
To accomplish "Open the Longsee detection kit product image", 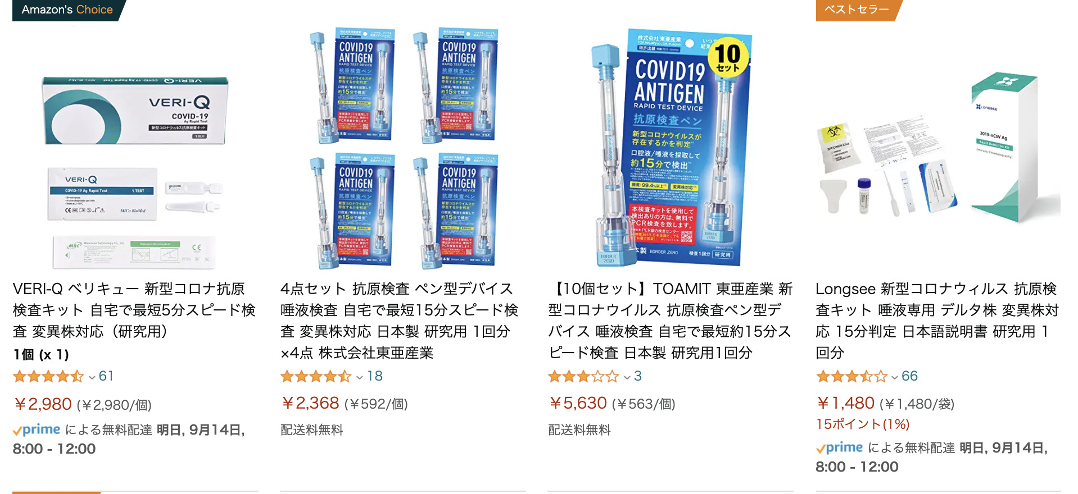I will (x=938, y=148).
